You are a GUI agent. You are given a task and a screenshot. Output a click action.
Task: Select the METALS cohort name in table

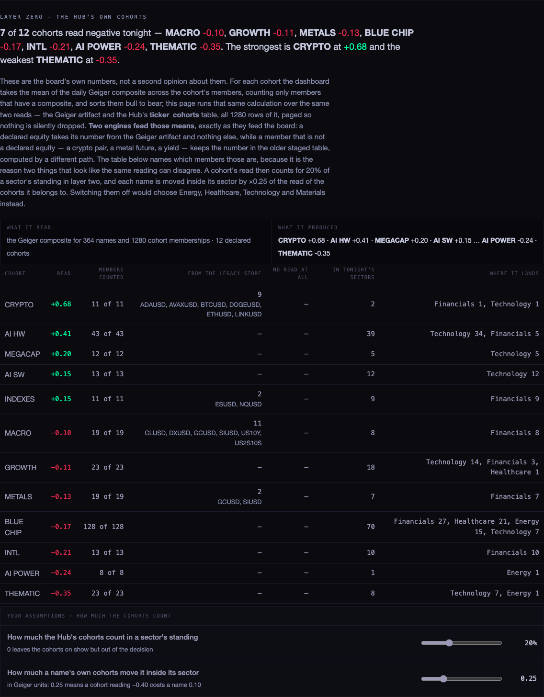[x=19, y=496]
